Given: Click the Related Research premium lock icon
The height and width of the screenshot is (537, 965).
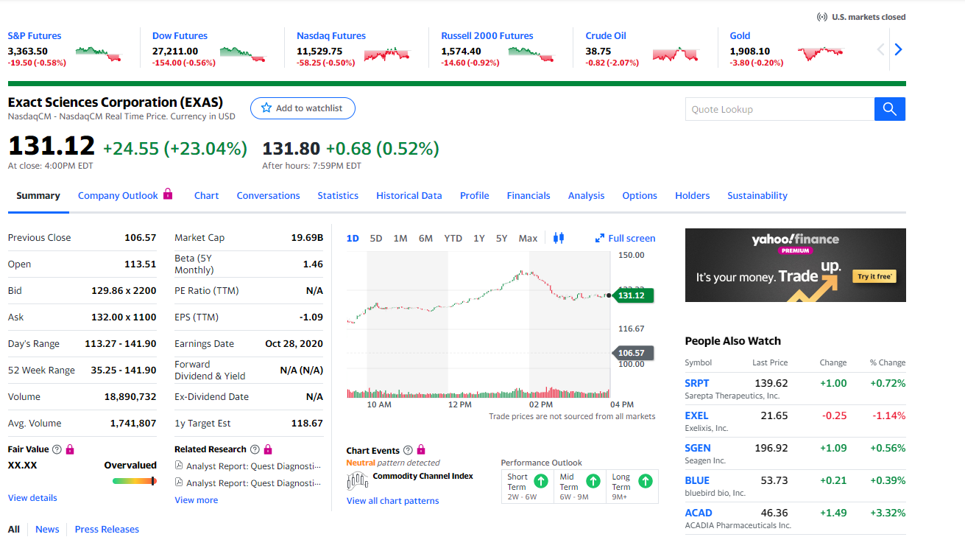Looking at the screenshot, I should [x=268, y=449].
